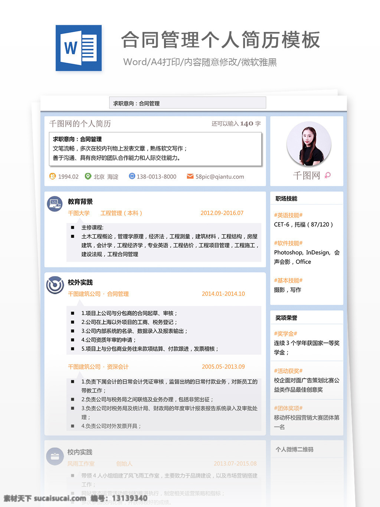Click the 工程管理（本科）major text
Screen dimensions: 380x507
[121, 213]
